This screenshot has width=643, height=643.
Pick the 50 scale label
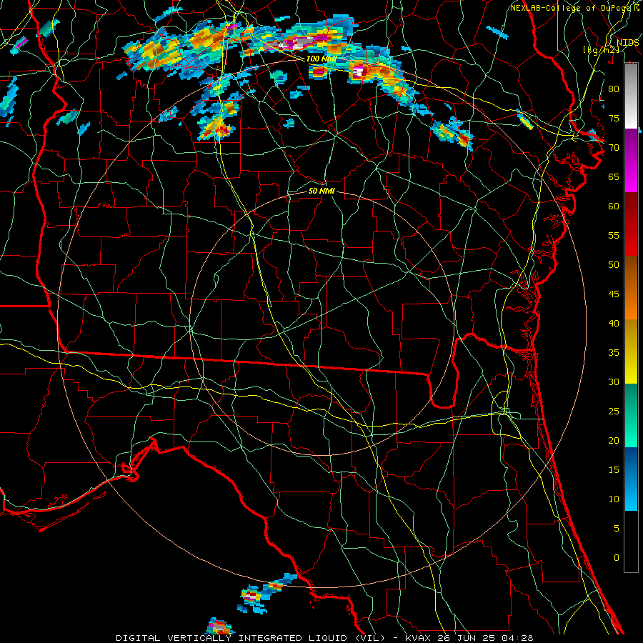(x=614, y=264)
